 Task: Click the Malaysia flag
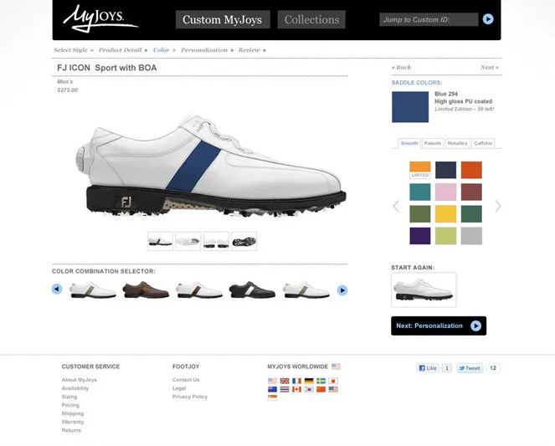333,389
